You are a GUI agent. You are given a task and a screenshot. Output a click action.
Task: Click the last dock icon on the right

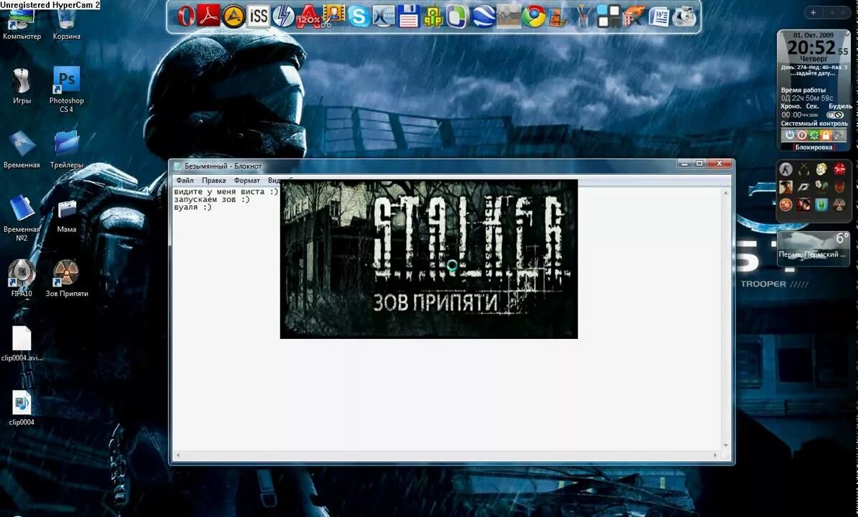pos(684,17)
